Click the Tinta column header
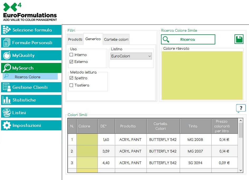Viewport: 249px width, 180px height. [x=196, y=126]
